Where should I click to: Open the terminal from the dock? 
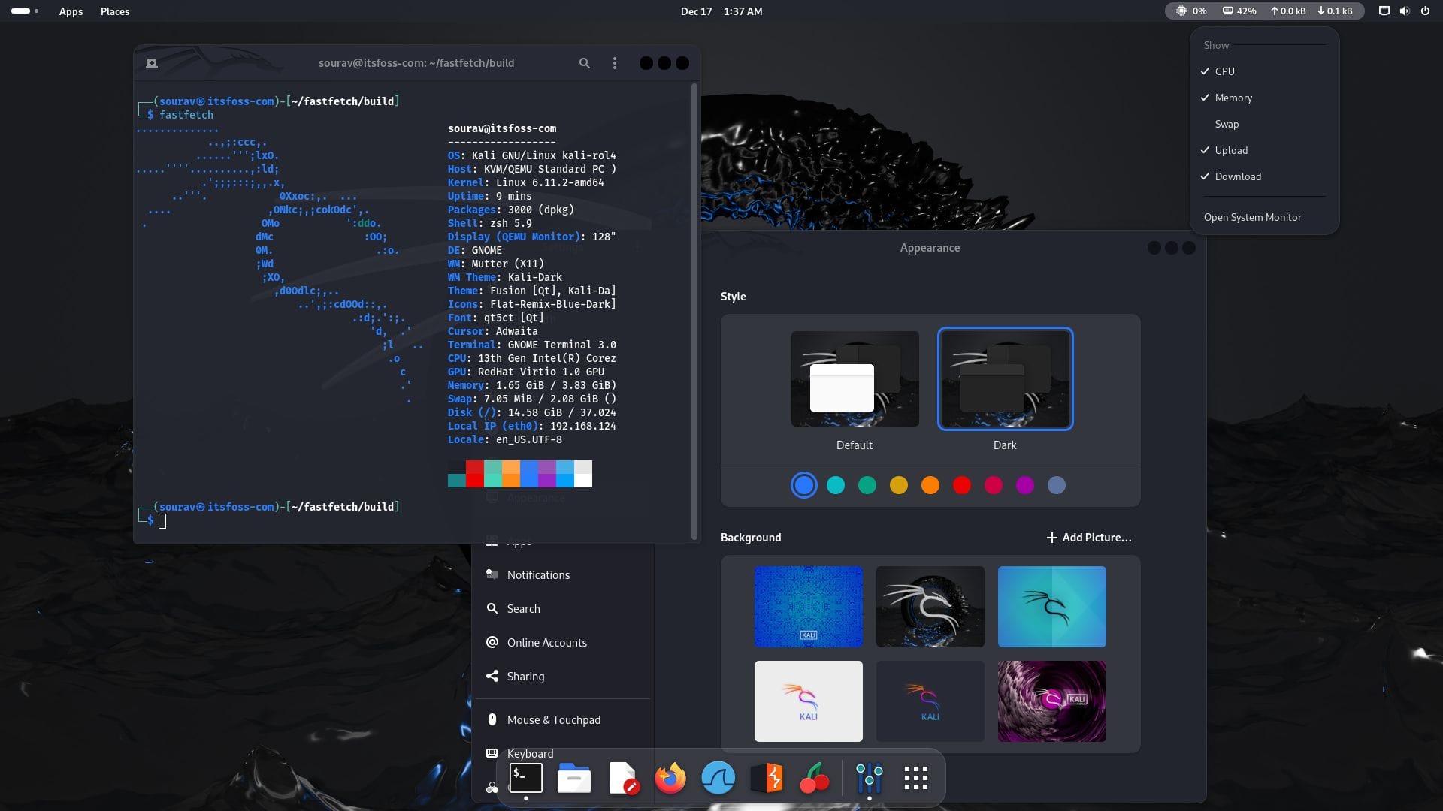(526, 779)
